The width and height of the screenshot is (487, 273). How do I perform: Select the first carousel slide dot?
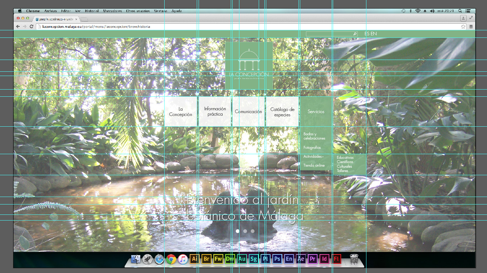pos(238,231)
